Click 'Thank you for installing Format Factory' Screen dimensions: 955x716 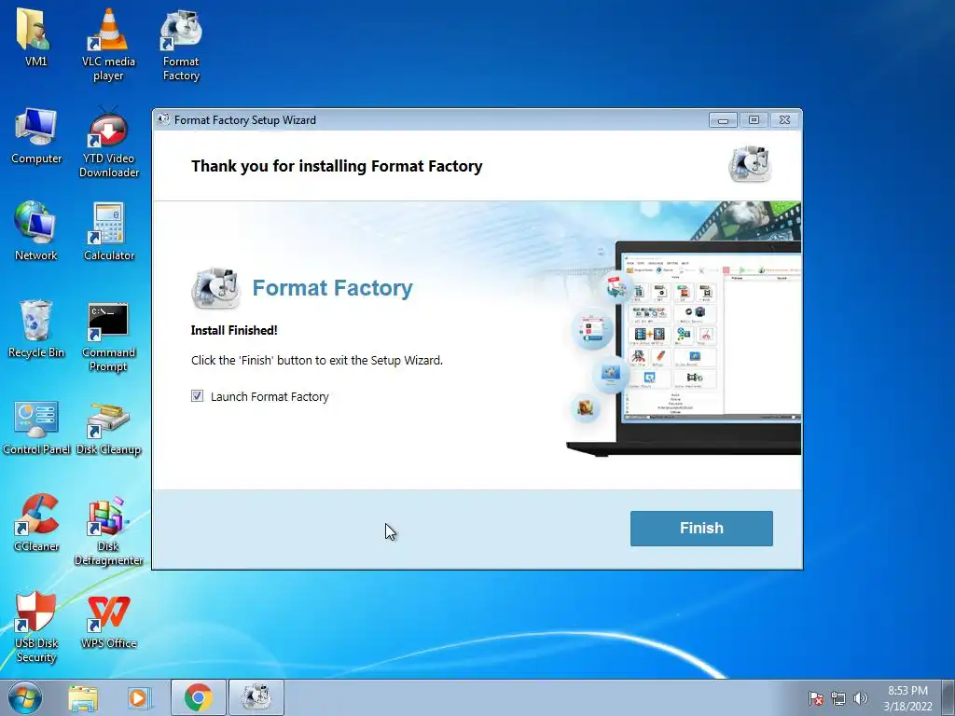tap(336, 166)
